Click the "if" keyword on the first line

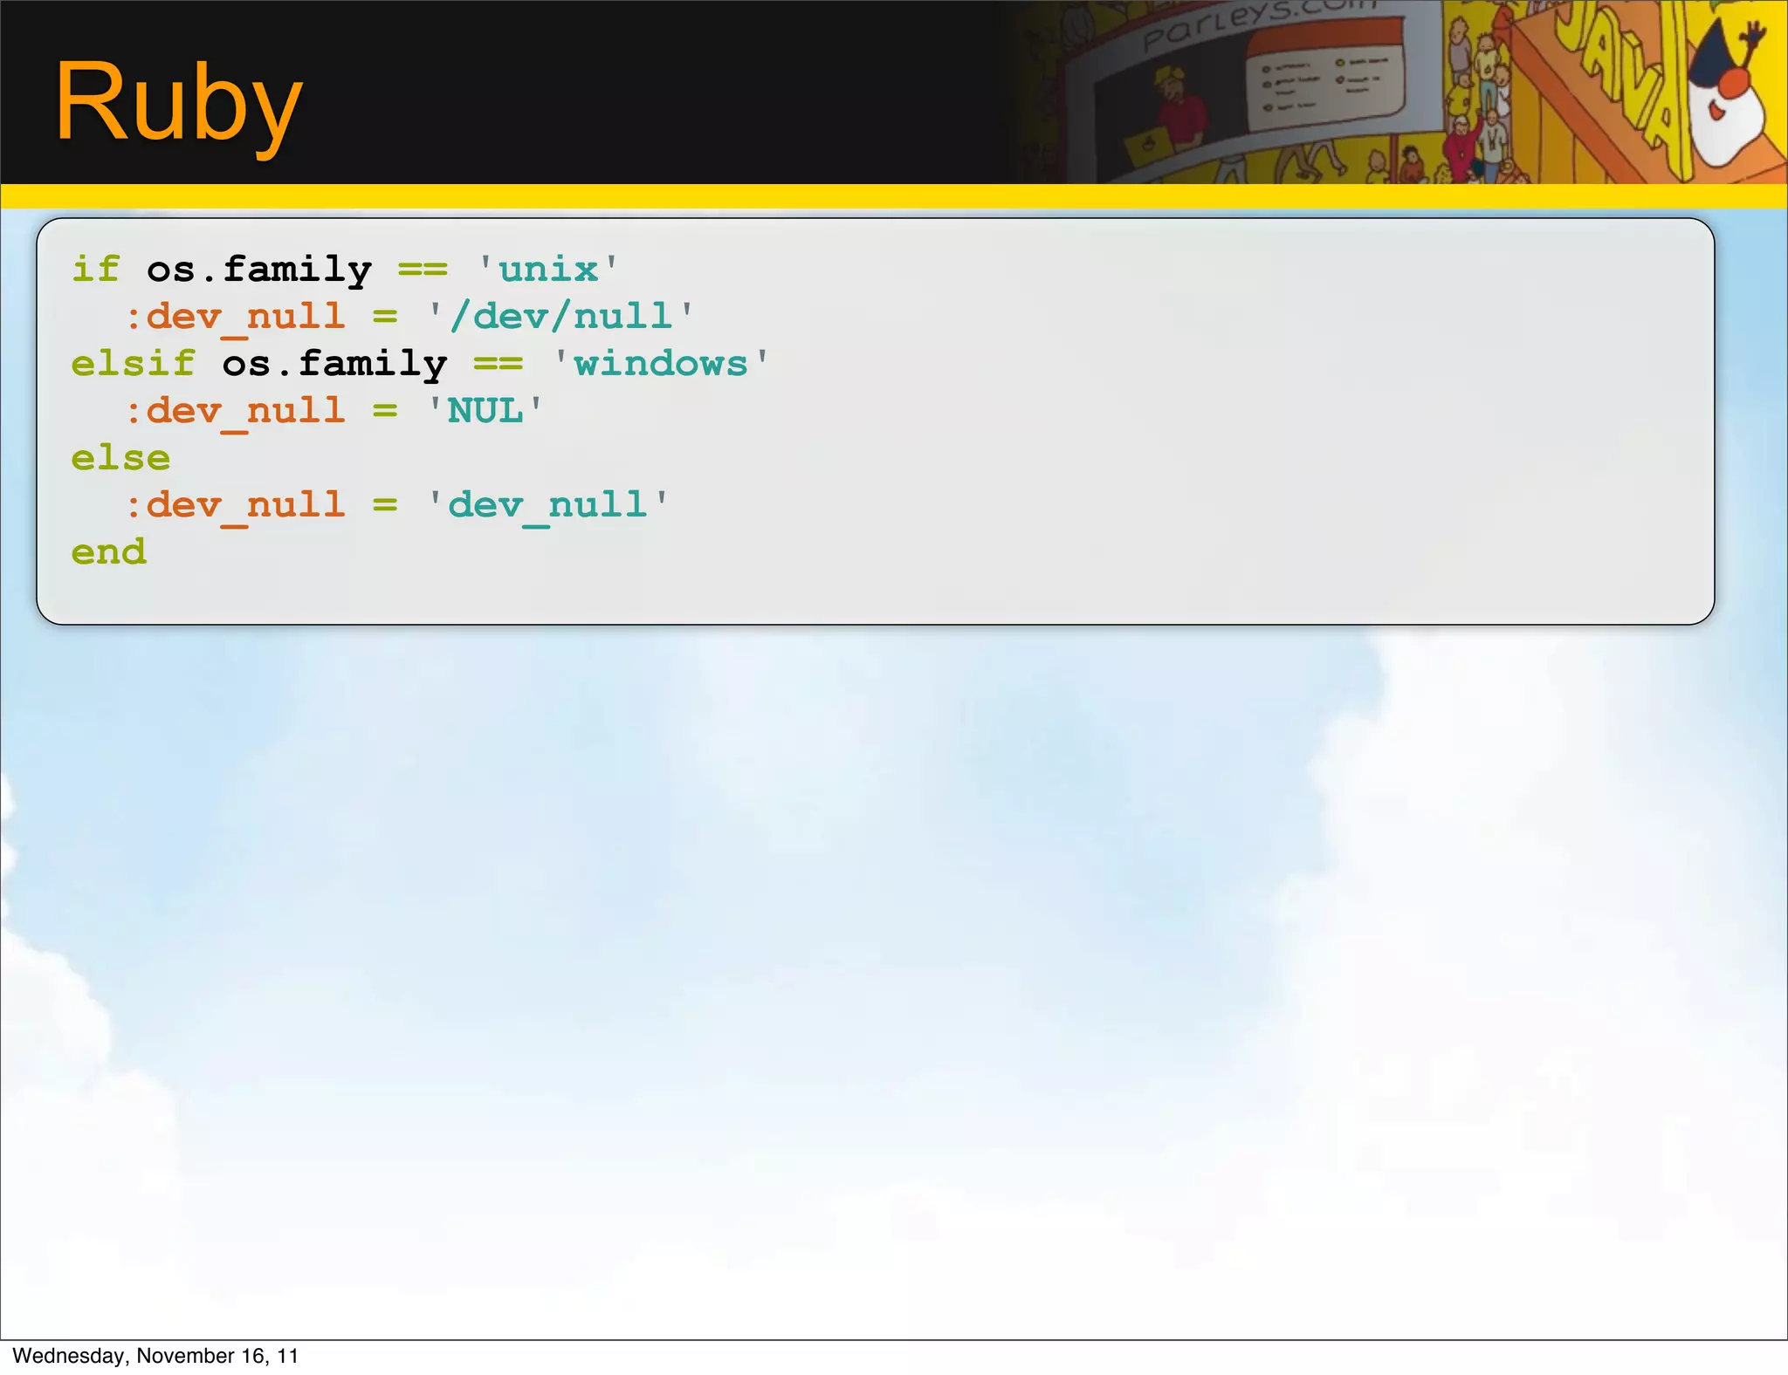[95, 269]
